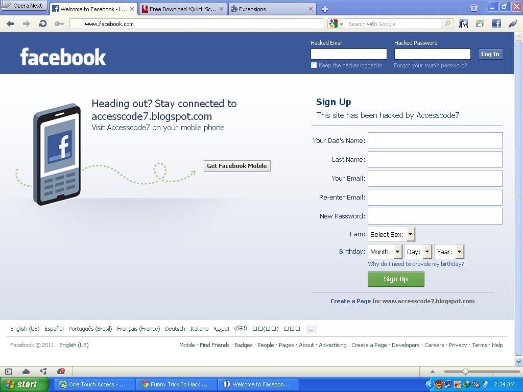Click the Hacked Password input field
The width and height of the screenshot is (523, 392).
[432, 54]
